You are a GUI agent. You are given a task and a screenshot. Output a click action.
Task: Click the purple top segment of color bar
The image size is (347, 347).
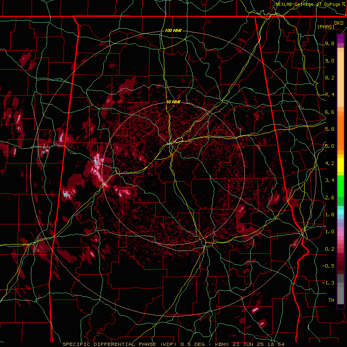pos(340,39)
